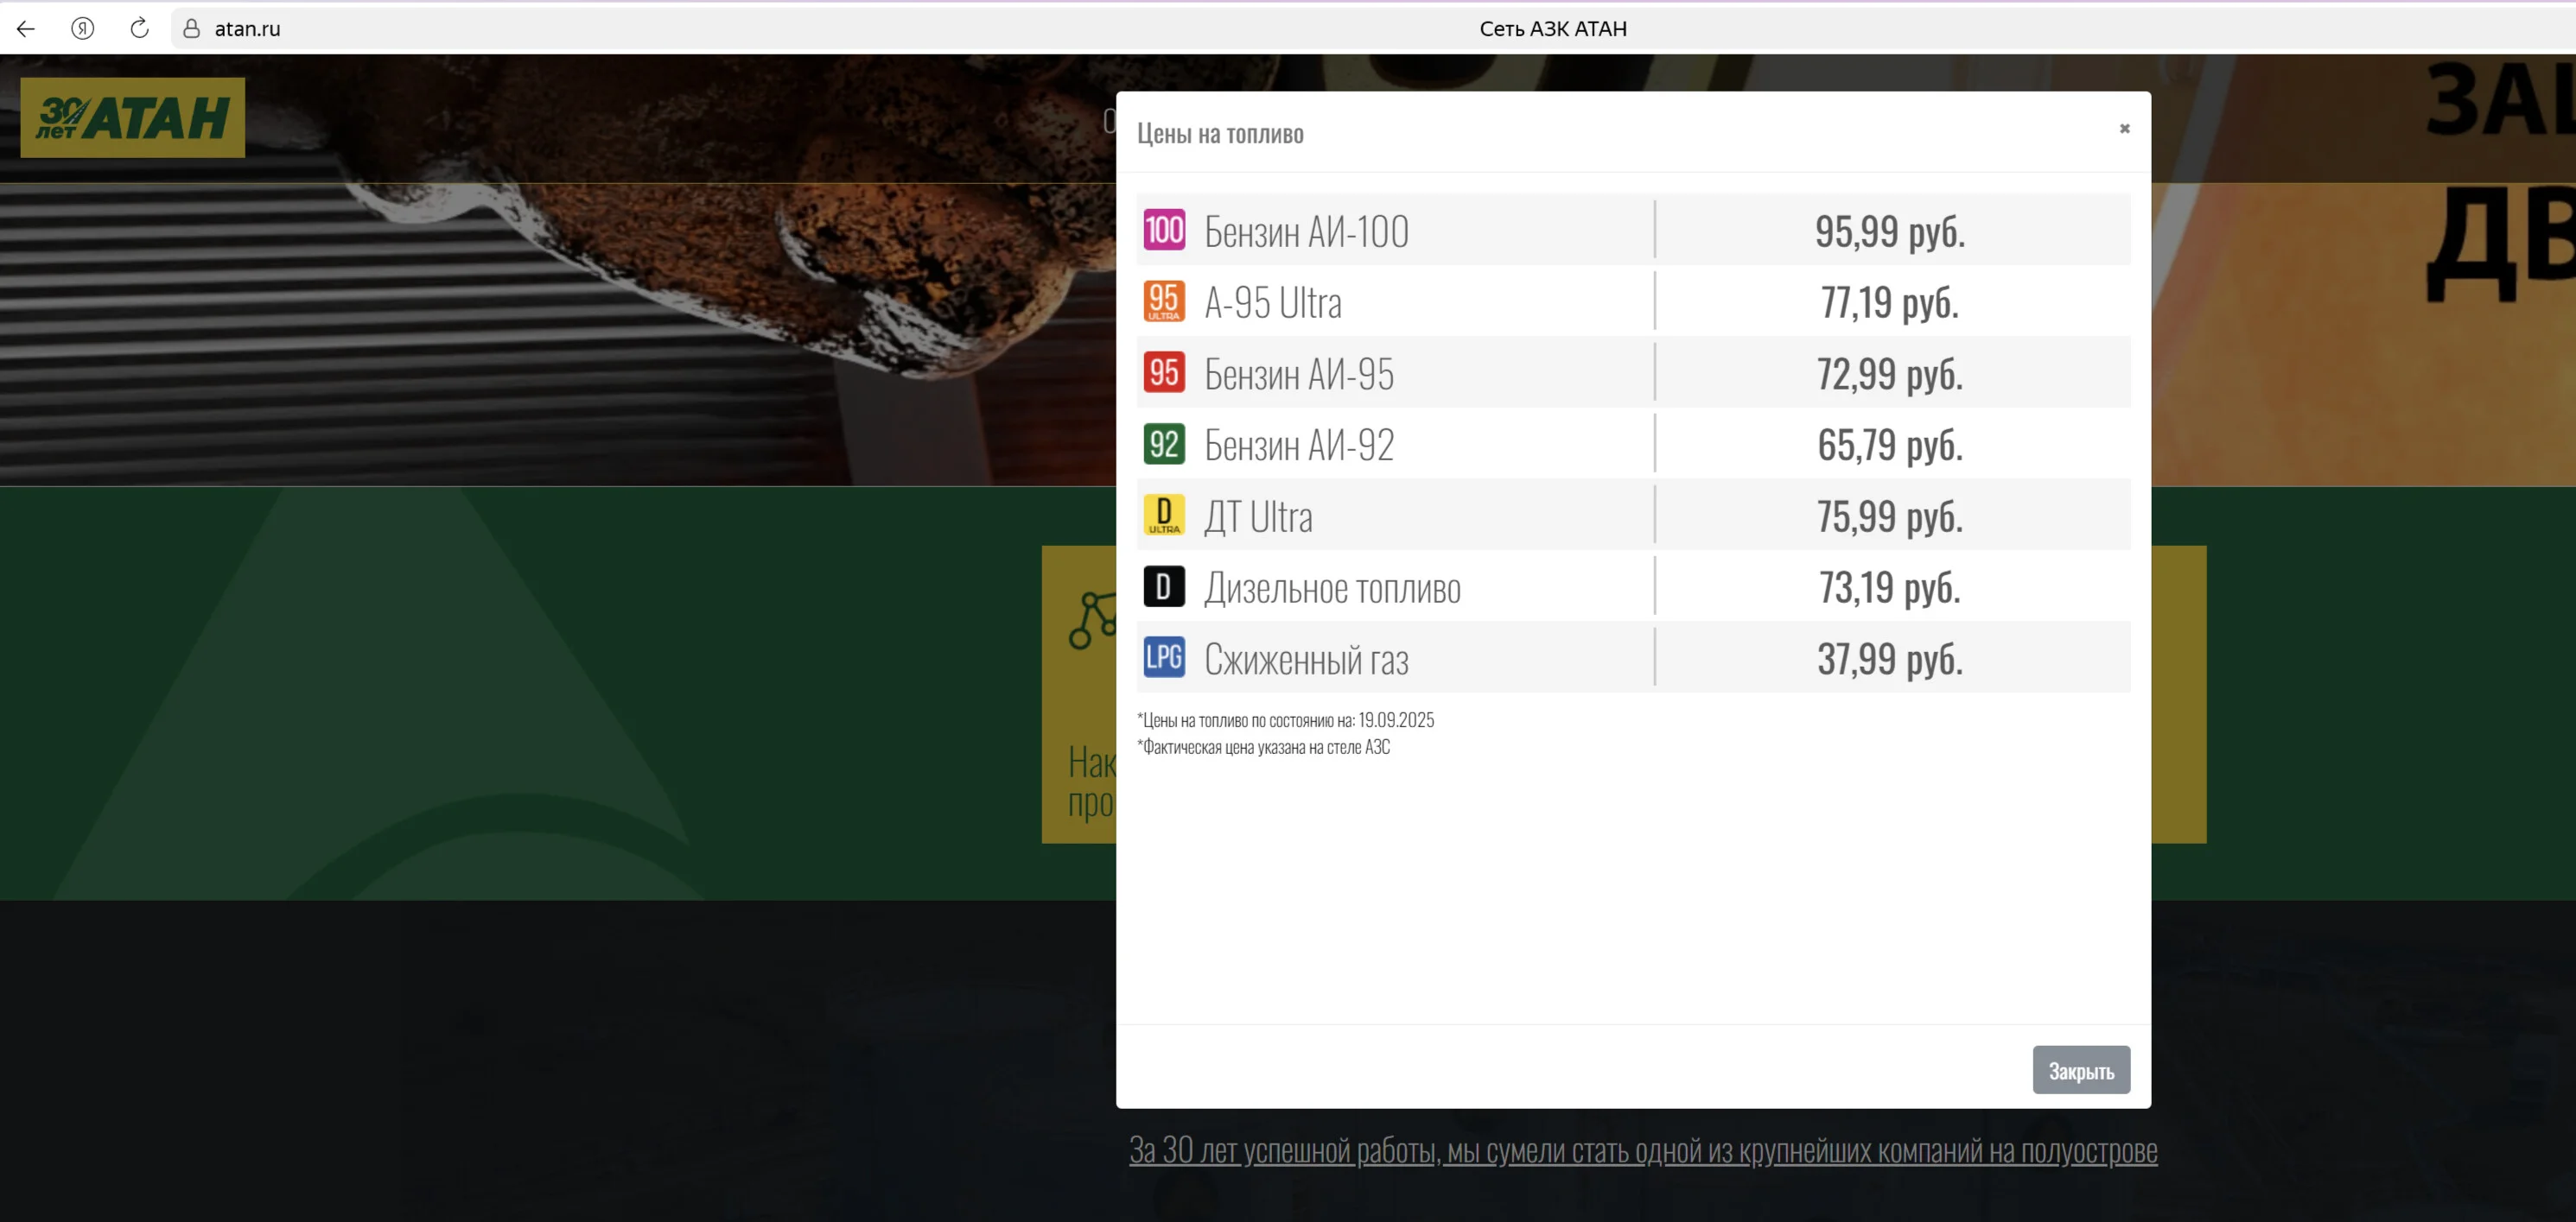Viewport: 2576px width, 1222px height.
Task: Select the label 'ДТ Ultra'
Action: coord(1258,517)
